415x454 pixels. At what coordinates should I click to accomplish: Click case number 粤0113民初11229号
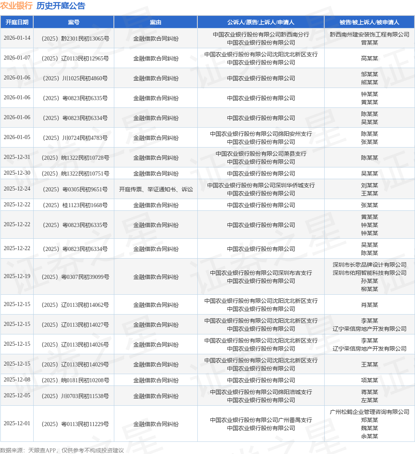click(x=75, y=424)
